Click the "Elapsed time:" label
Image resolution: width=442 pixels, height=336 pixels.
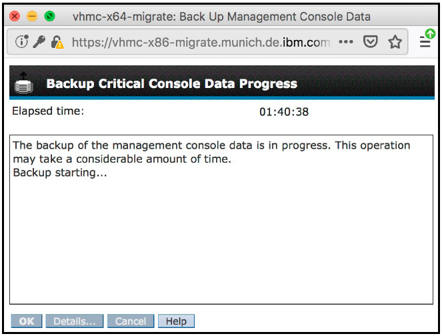point(48,111)
